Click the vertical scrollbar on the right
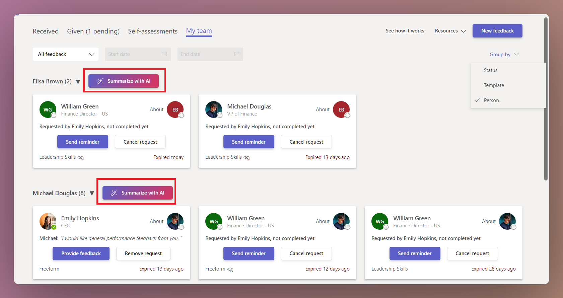Image resolution: width=563 pixels, height=298 pixels. 546,100
